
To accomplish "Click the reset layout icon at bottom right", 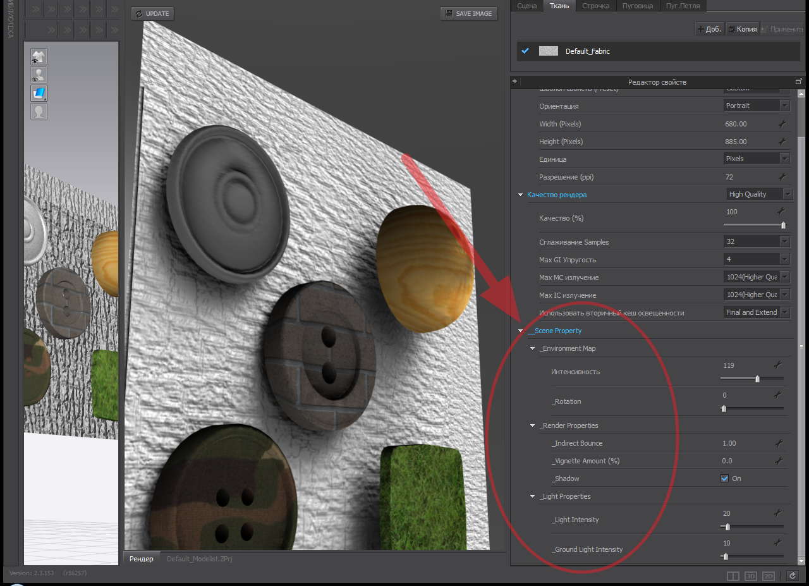I will pos(792,576).
